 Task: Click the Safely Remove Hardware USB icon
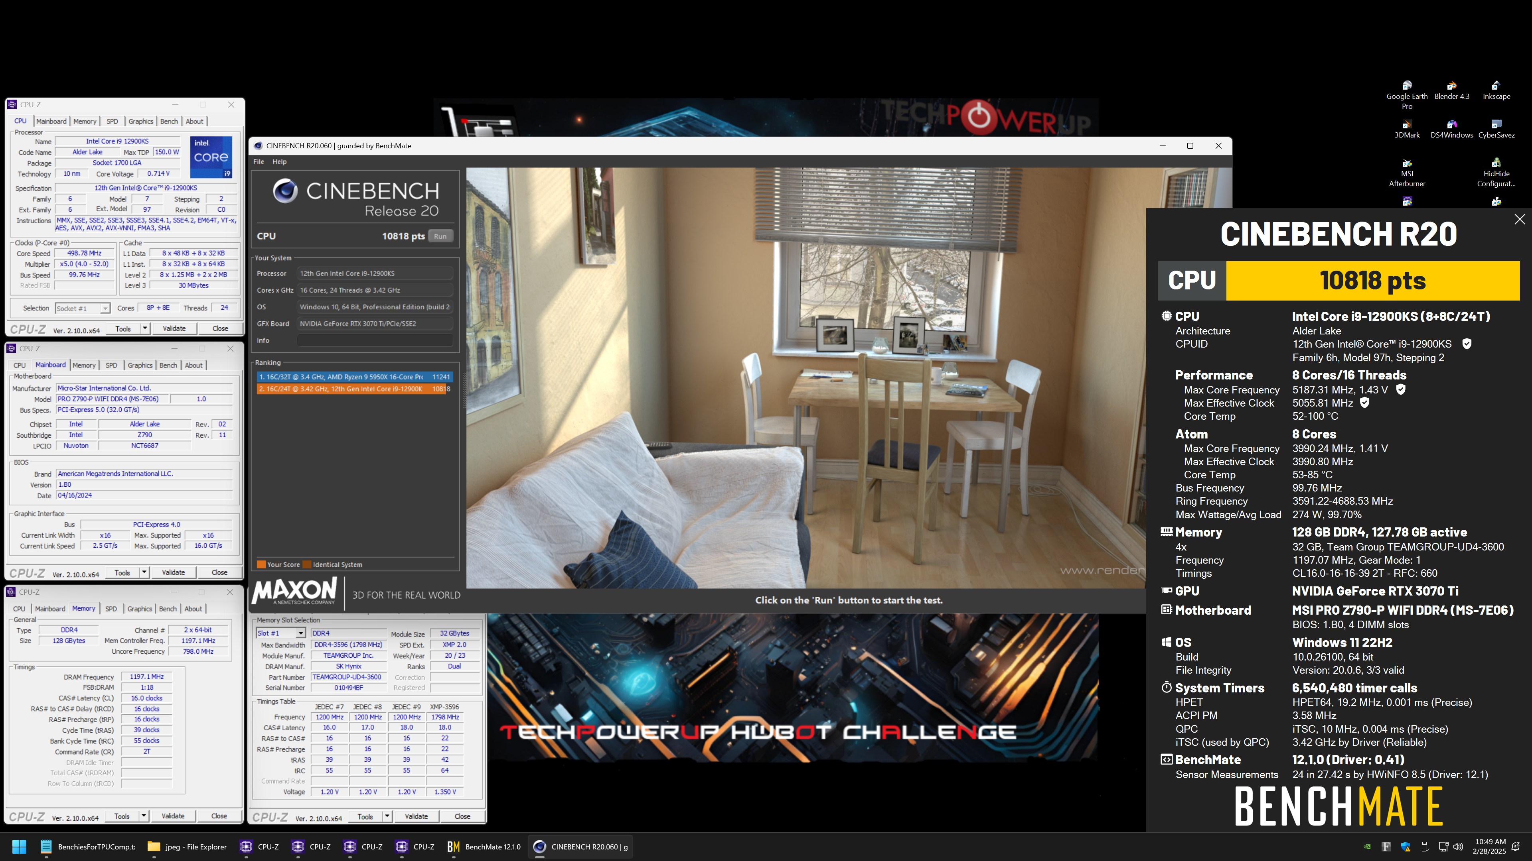point(1424,847)
